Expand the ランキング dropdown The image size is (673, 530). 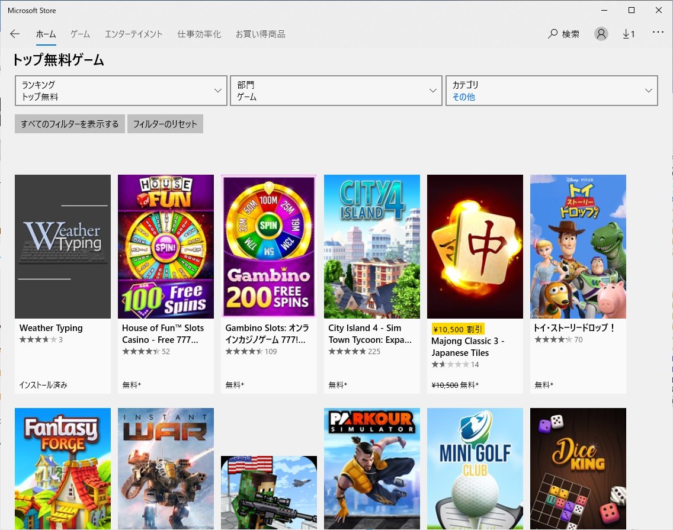point(121,91)
